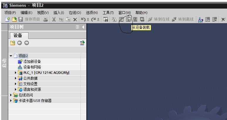
Task: Open the 工具(T) menu
Action: [x=108, y=13]
